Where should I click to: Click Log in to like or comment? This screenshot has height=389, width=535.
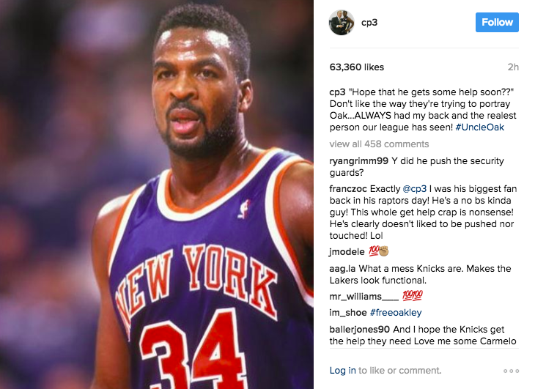coord(342,371)
